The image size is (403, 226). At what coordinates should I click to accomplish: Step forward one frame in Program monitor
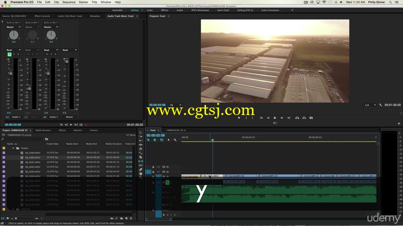pyautogui.click(x=282, y=118)
